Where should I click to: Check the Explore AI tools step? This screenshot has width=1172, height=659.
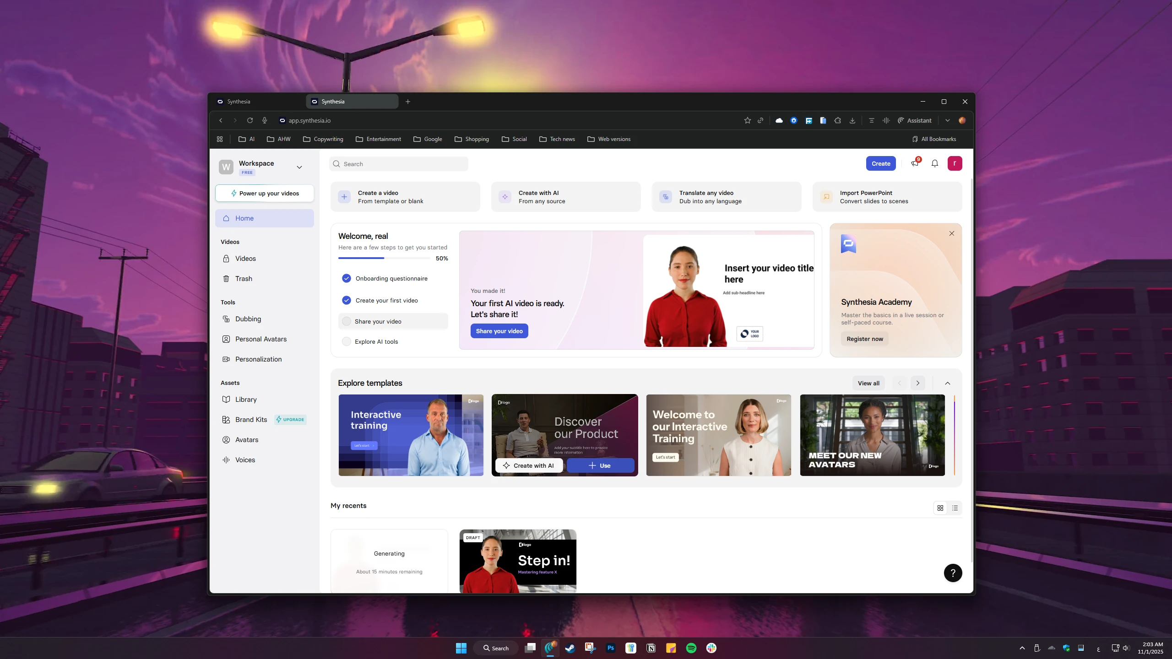pos(347,341)
